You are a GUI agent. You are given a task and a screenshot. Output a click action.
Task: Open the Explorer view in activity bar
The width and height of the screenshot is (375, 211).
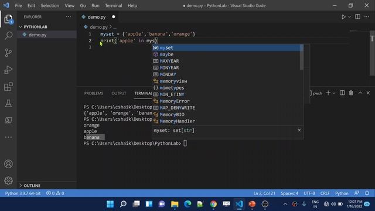tap(8, 19)
